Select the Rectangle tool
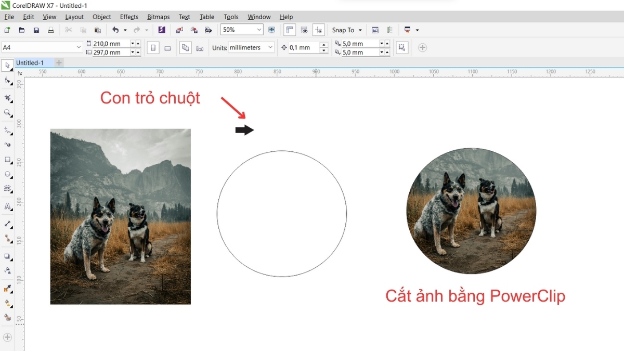Image resolution: width=624 pixels, height=351 pixels. pos(7,160)
